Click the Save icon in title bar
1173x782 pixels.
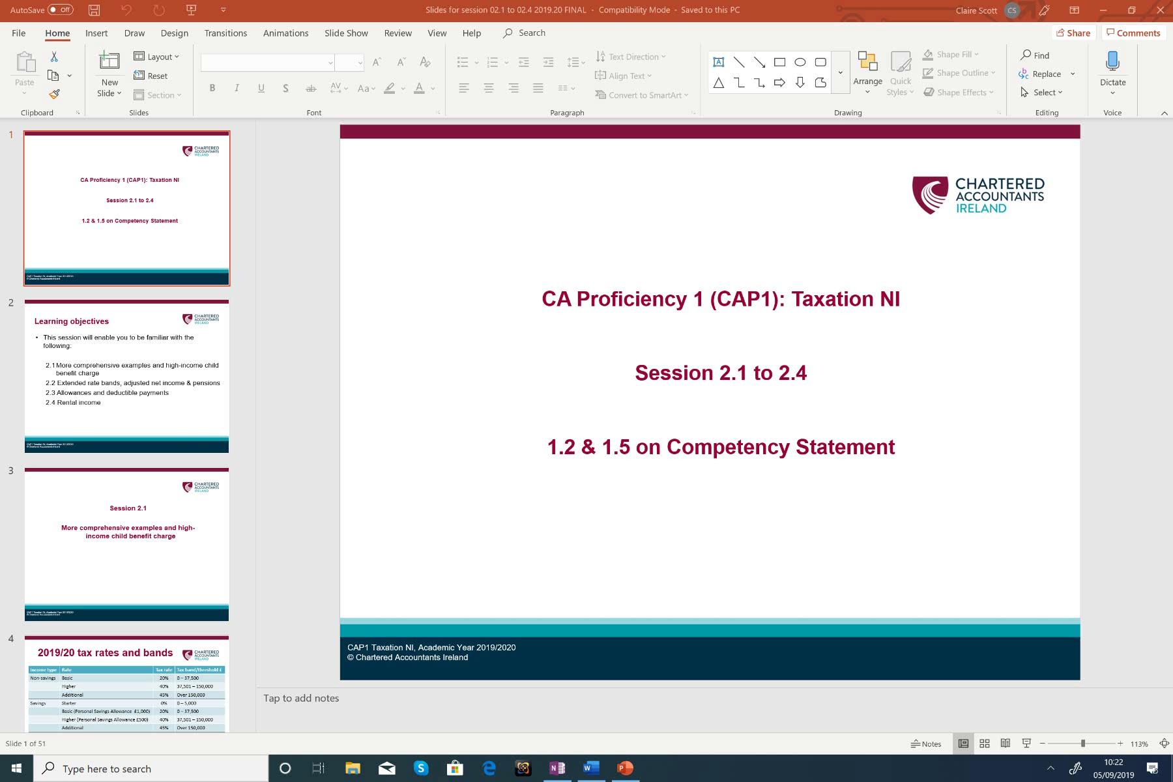pos(94,10)
